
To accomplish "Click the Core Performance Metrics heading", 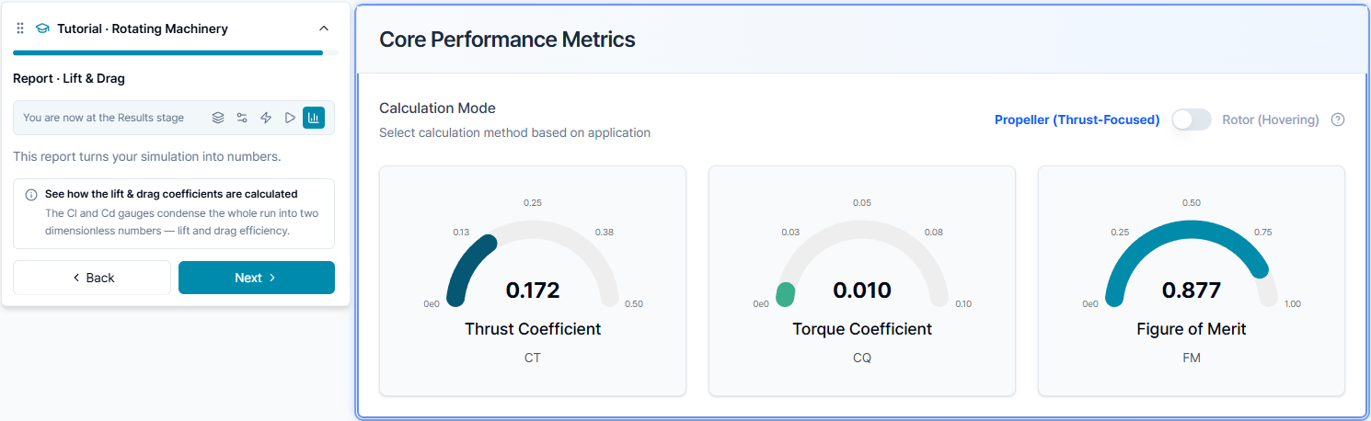I will point(507,40).
